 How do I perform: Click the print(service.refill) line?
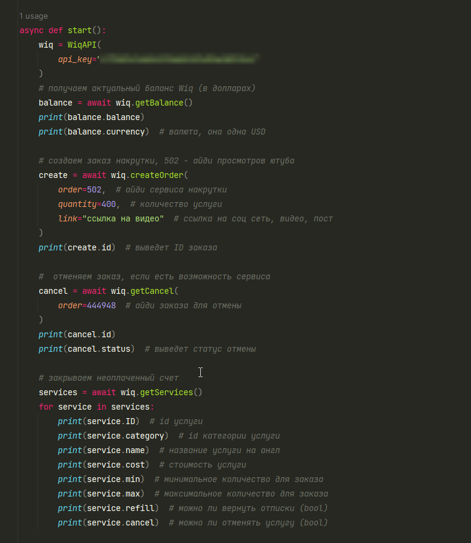pos(109,509)
